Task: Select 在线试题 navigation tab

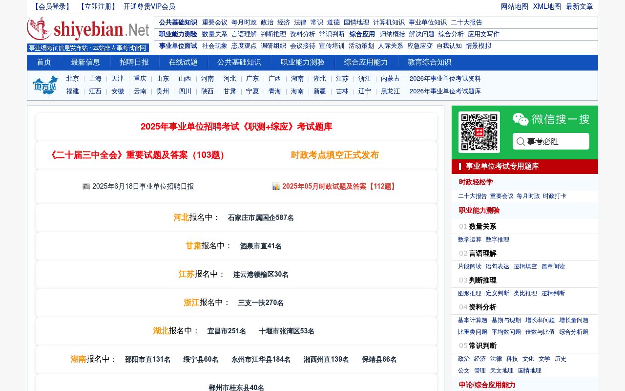Action: [183, 63]
